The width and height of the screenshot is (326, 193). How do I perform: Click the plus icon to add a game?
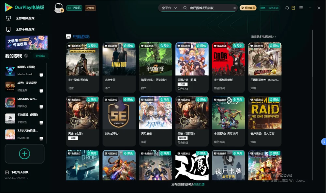(24, 154)
